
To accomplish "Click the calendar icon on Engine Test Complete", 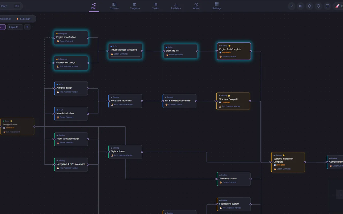I will pyautogui.click(x=221, y=52).
